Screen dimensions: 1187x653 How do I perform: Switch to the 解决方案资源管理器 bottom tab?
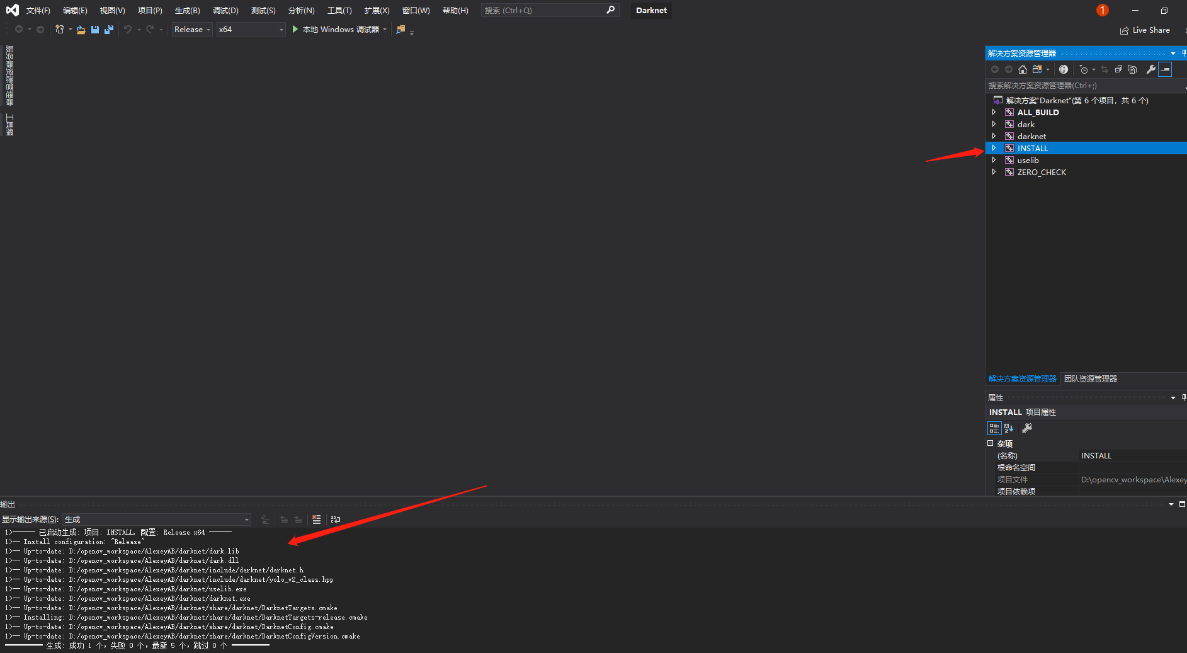click(1023, 379)
